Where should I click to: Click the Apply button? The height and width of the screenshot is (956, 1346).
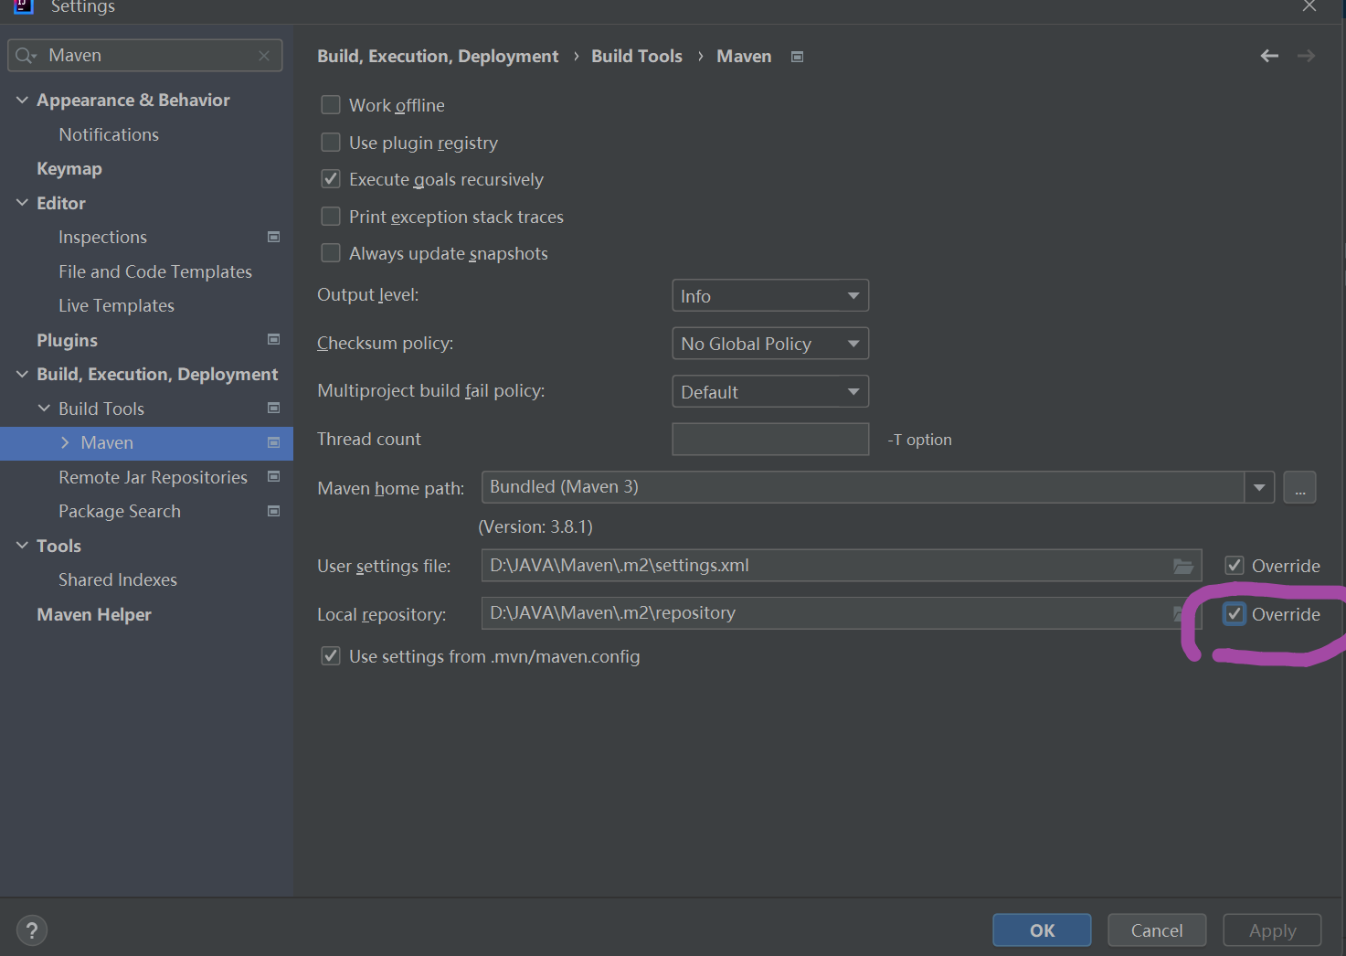coord(1272,930)
